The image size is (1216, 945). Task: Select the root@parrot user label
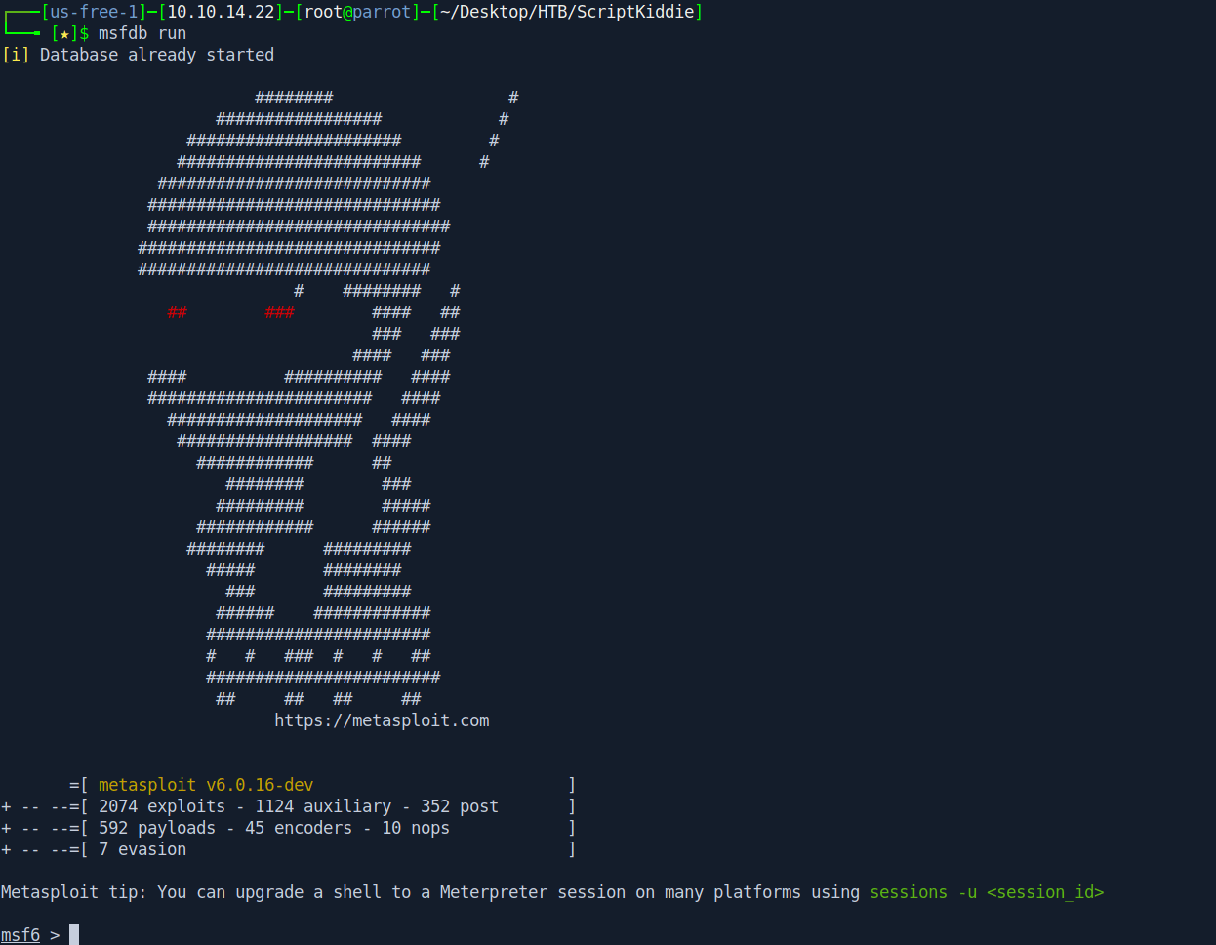(x=357, y=12)
